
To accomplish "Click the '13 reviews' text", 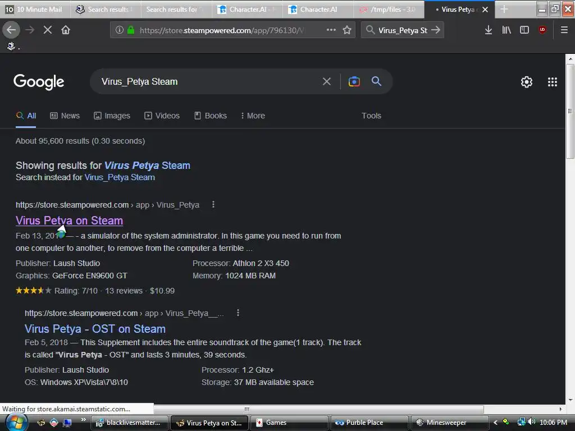I will (x=124, y=291).
